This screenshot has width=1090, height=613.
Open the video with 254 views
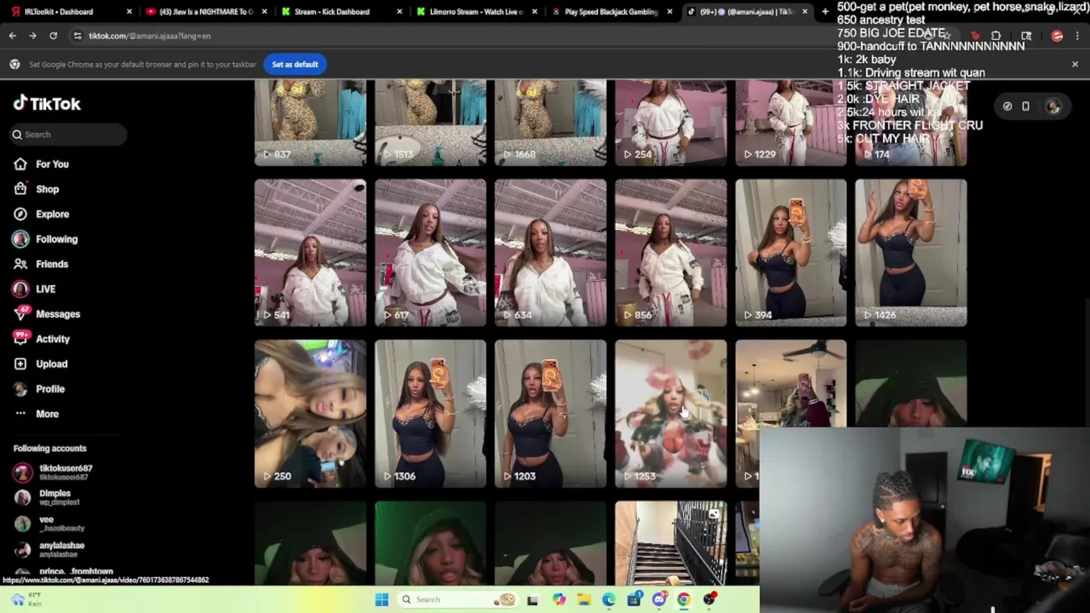click(670, 123)
